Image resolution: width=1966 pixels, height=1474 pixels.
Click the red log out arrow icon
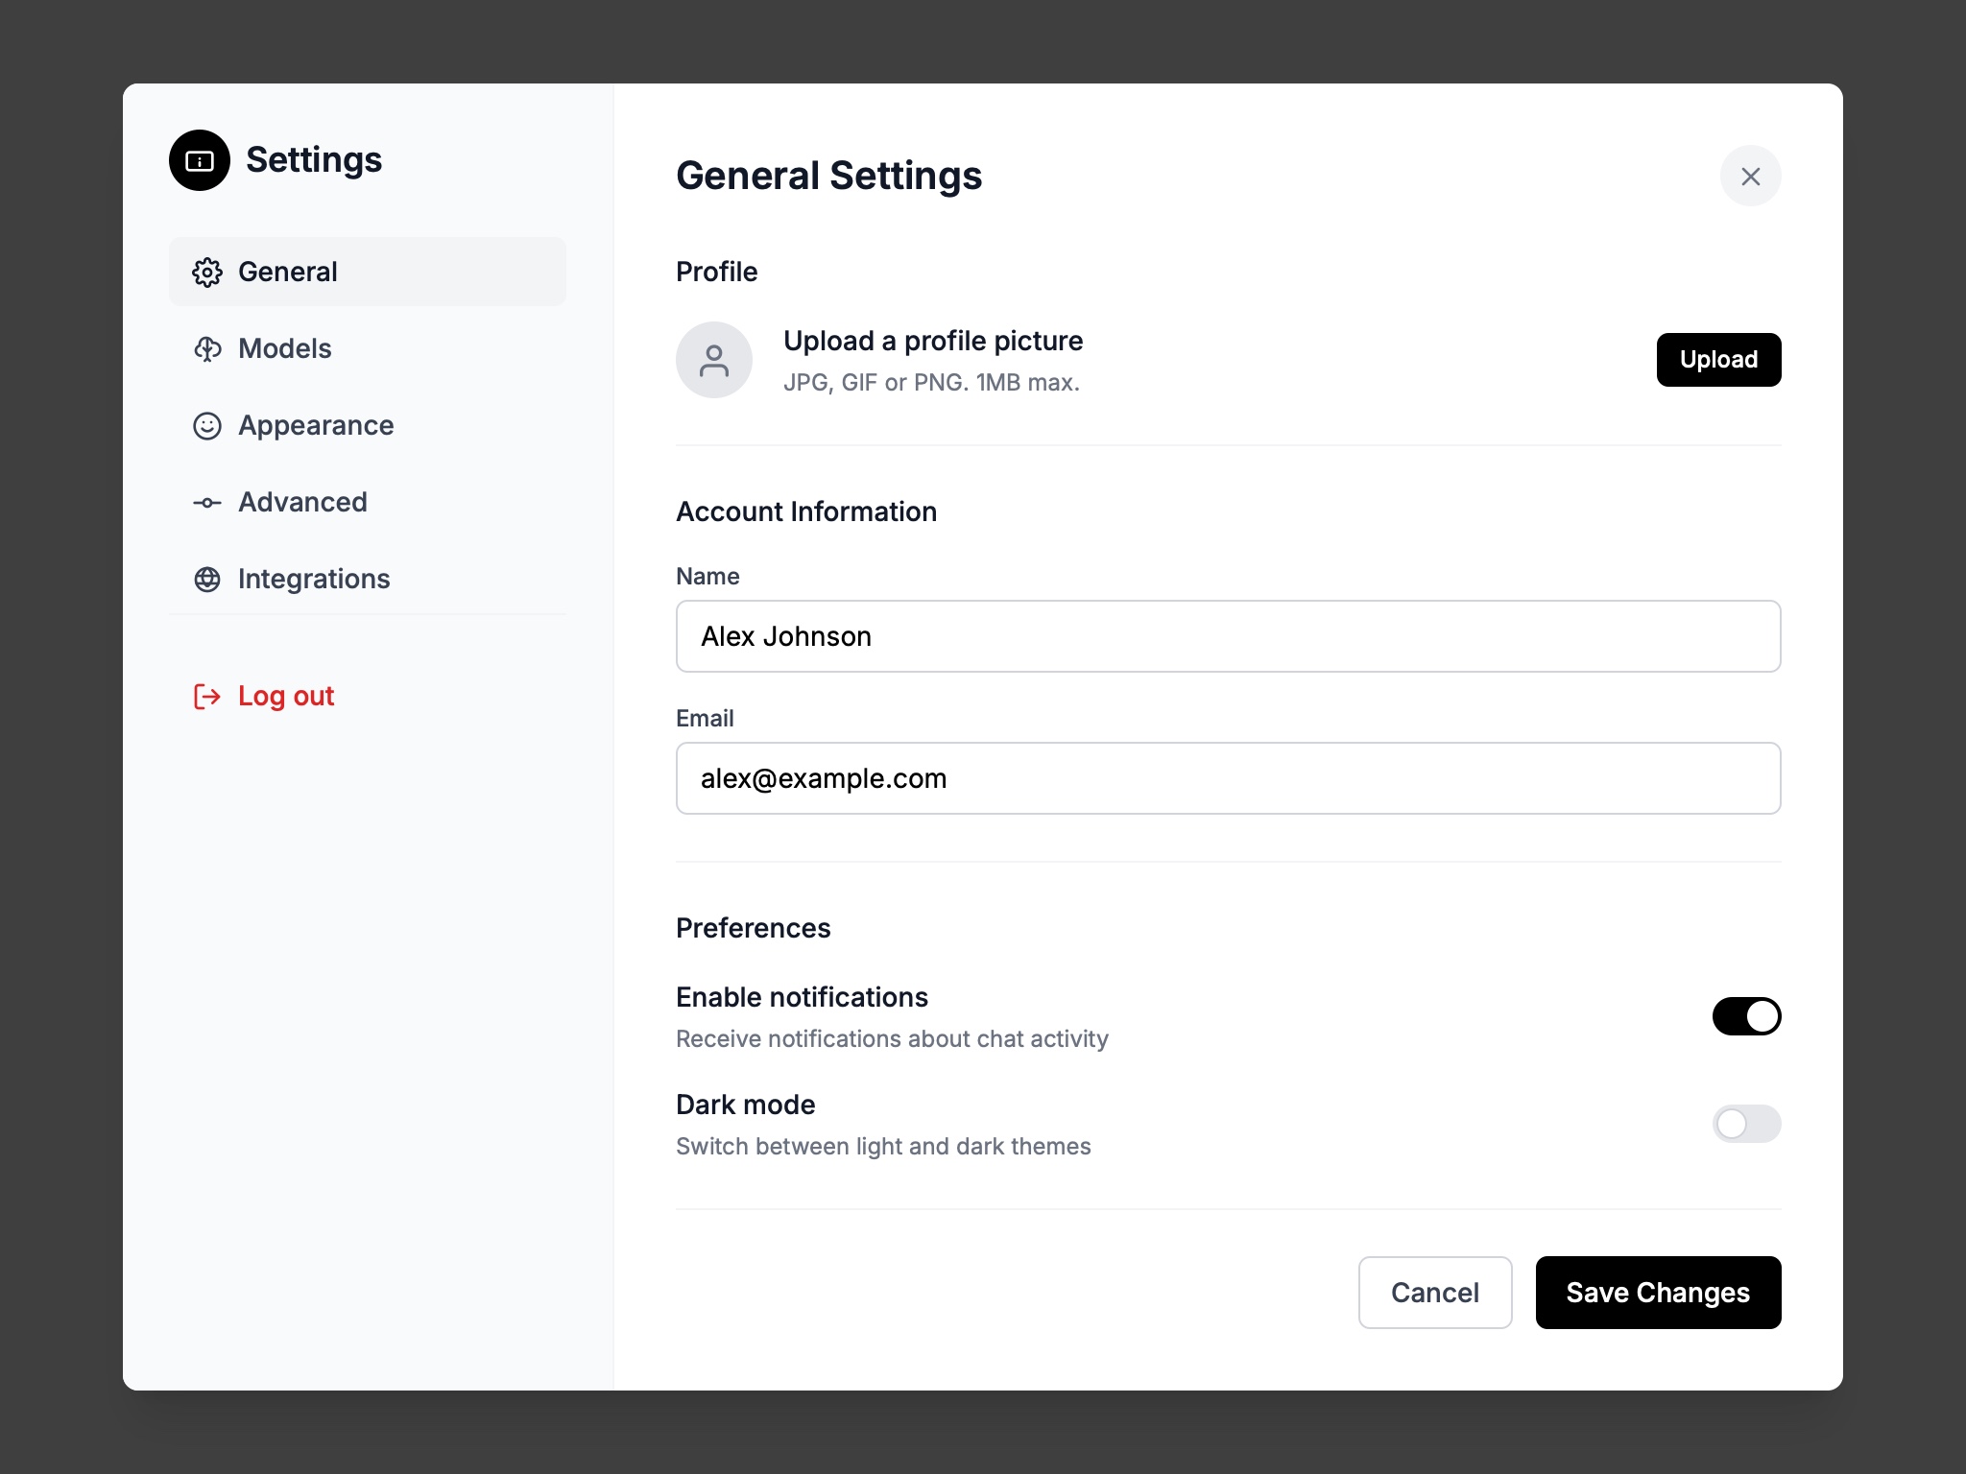tap(207, 696)
